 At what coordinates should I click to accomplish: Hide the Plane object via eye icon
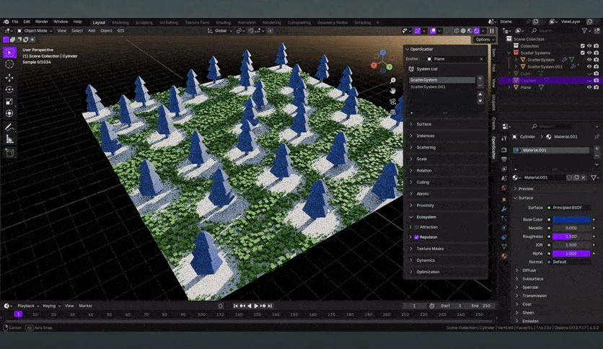(x=589, y=87)
